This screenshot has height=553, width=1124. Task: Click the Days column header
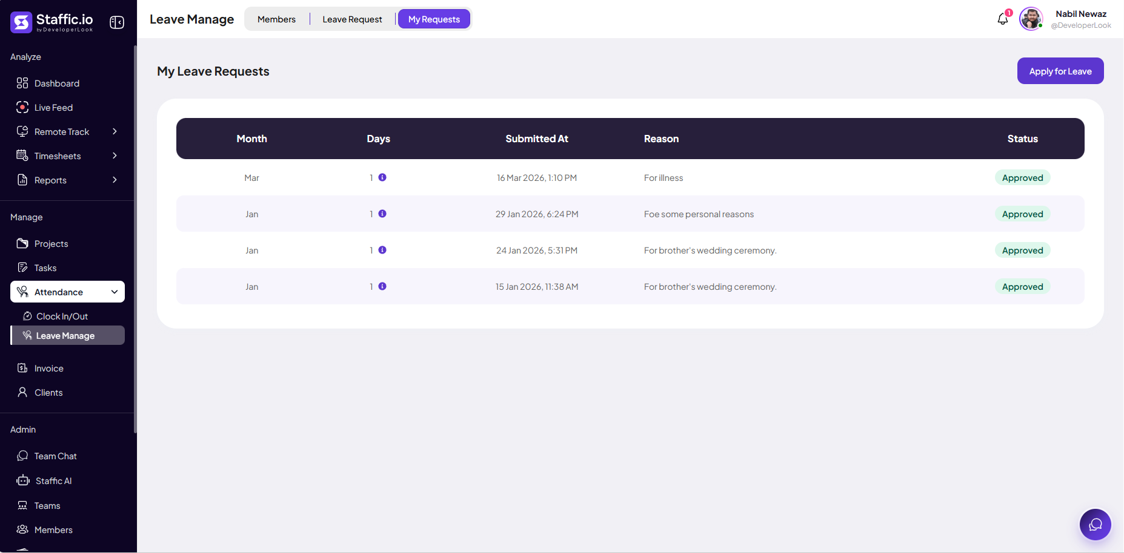coord(378,139)
